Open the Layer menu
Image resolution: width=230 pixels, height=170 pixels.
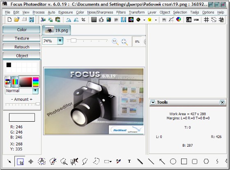152,12
